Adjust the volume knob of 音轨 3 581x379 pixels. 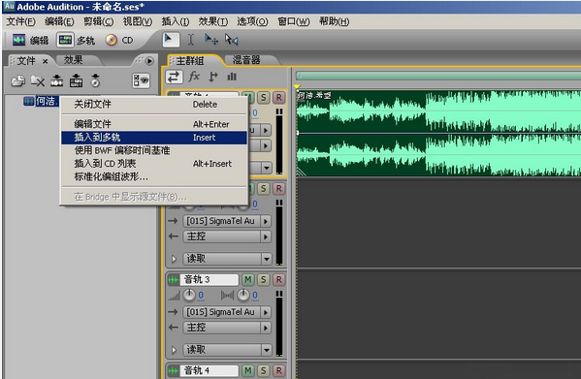pyautogui.click(x=189, y=295)
